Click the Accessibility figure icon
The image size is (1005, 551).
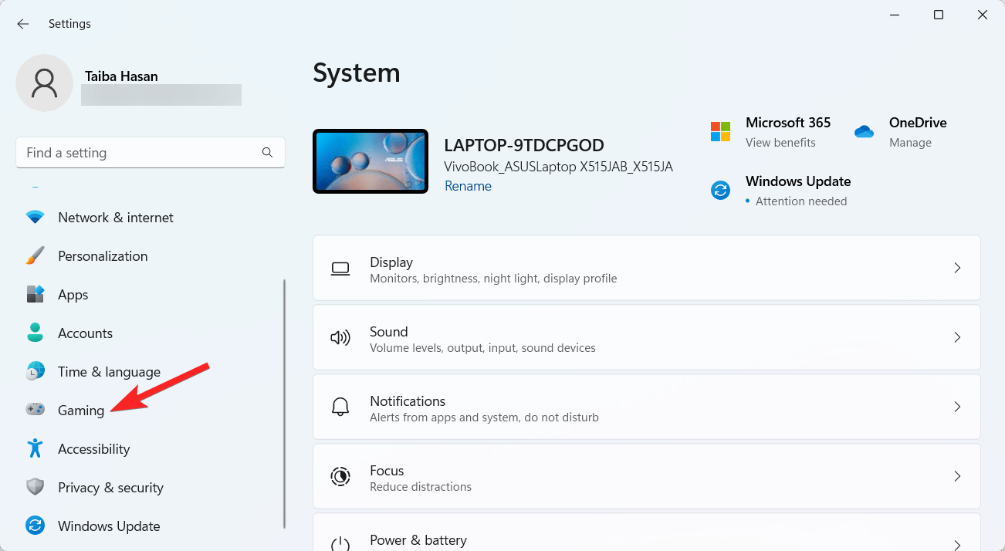pos(35,448)
